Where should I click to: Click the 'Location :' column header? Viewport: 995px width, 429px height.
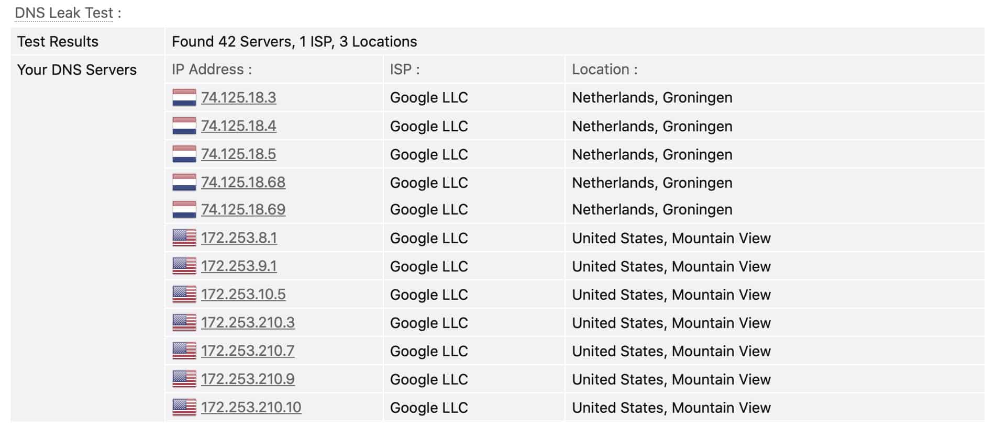pos(605,69)
